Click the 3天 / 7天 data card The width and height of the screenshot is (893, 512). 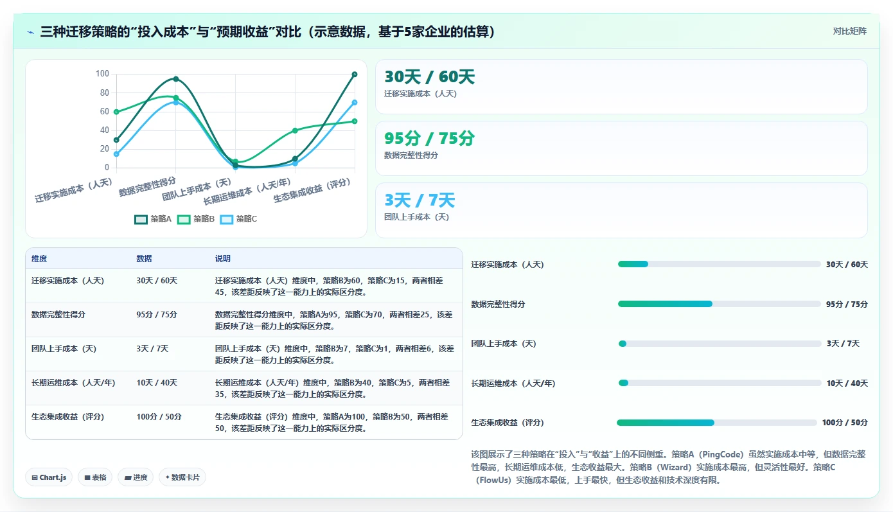621,210
